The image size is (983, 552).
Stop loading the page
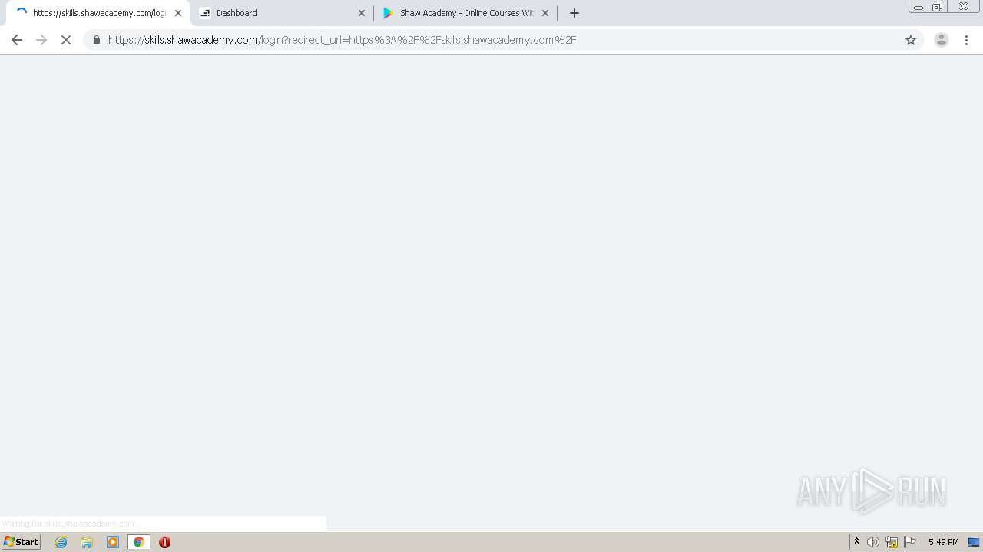pyautogui.click(x=66, y=40)
